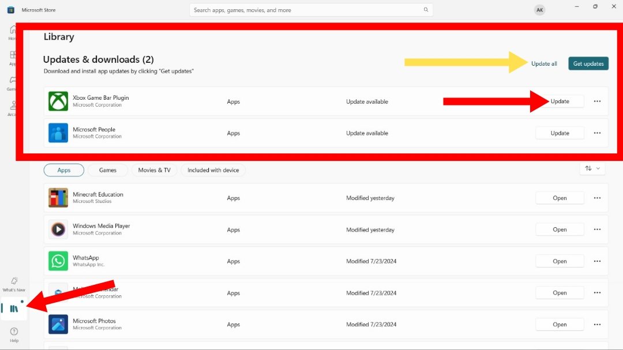
Task: Select the Movies & TV filter tab
Action: [154, 170]
